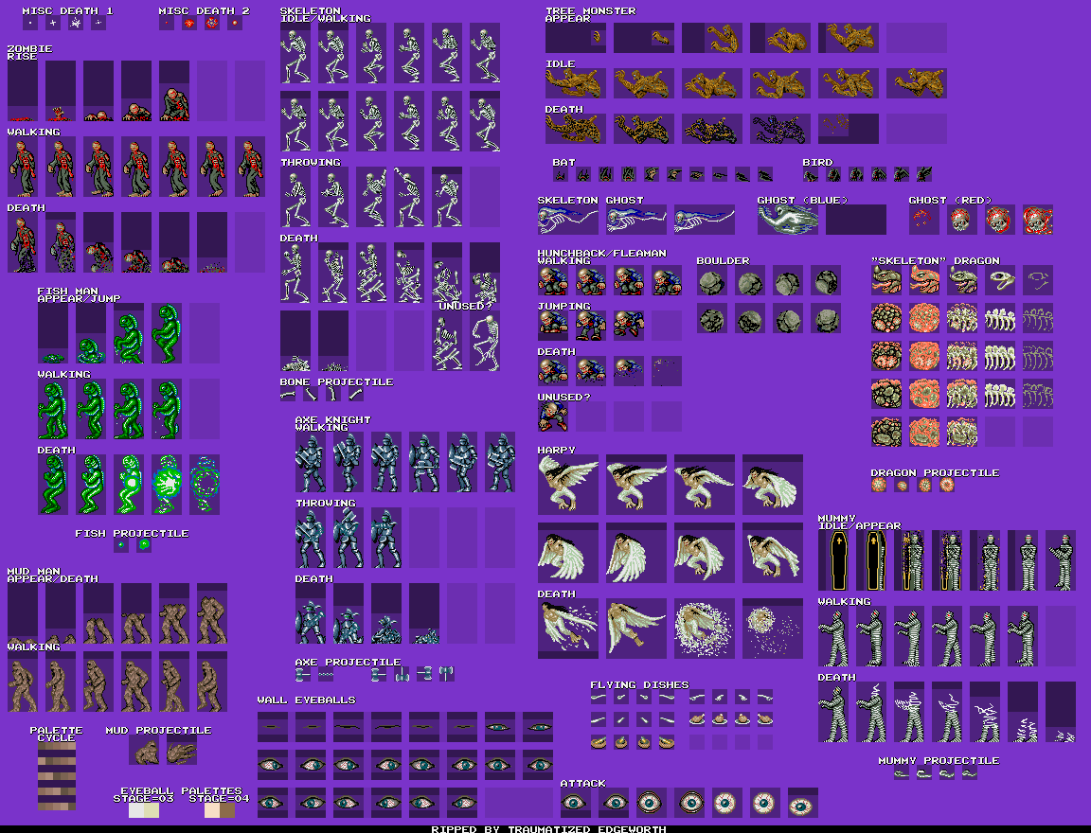Click the 'MUMMY IDLE/APPEAR' heading
This screenshot has height=833, width=1091.
coord(859,523)
